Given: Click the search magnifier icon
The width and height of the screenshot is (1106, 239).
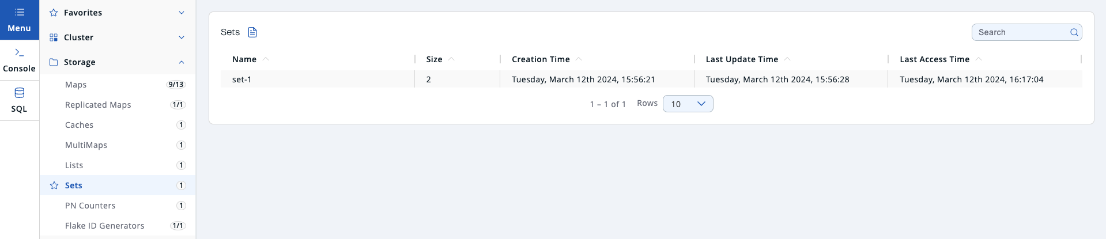Looking at the screenshot, I should (1074, 32).
